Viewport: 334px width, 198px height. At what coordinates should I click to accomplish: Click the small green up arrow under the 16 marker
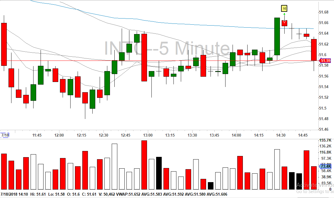click(x=284, y=14)
